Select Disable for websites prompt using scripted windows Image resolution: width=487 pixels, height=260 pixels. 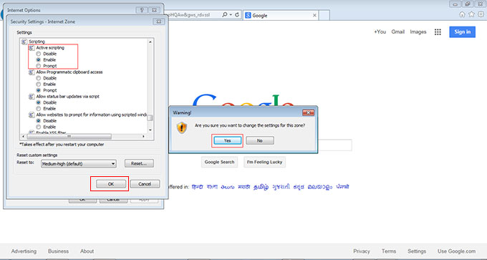[x=39, y=120]
